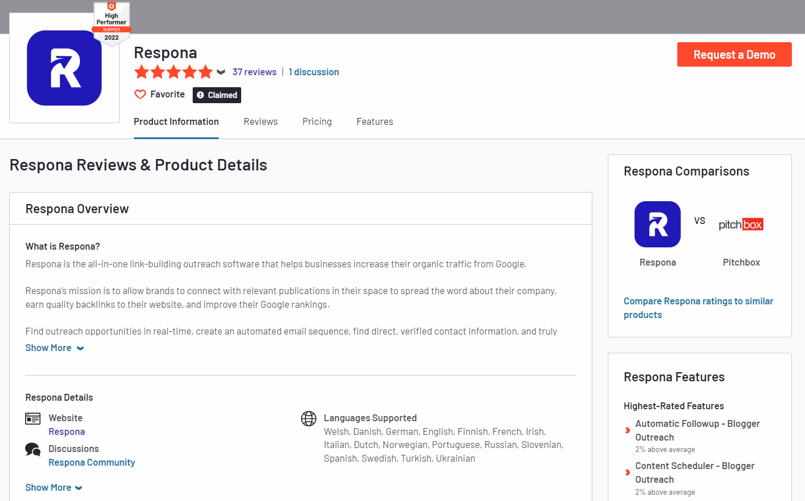This screenshot has width=805, height=501.
Task: Click the Respona logo in the Comparisons panel
Action: (x=657, y=224)
